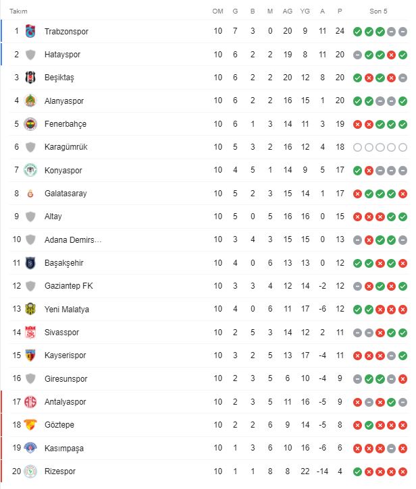The image size is (416, 489).
Task: Click the Rizespor club logo
Action: click(x=30, y=471)
